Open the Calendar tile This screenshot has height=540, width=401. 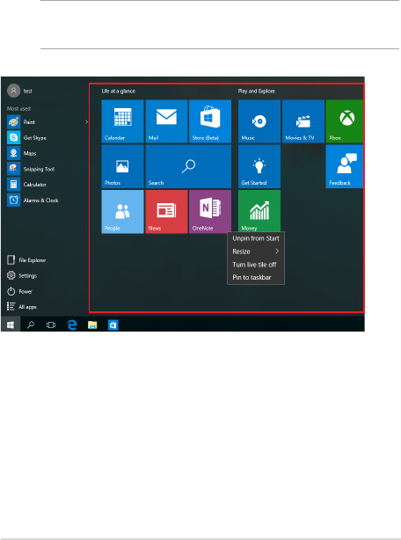[x=122, y=121]
